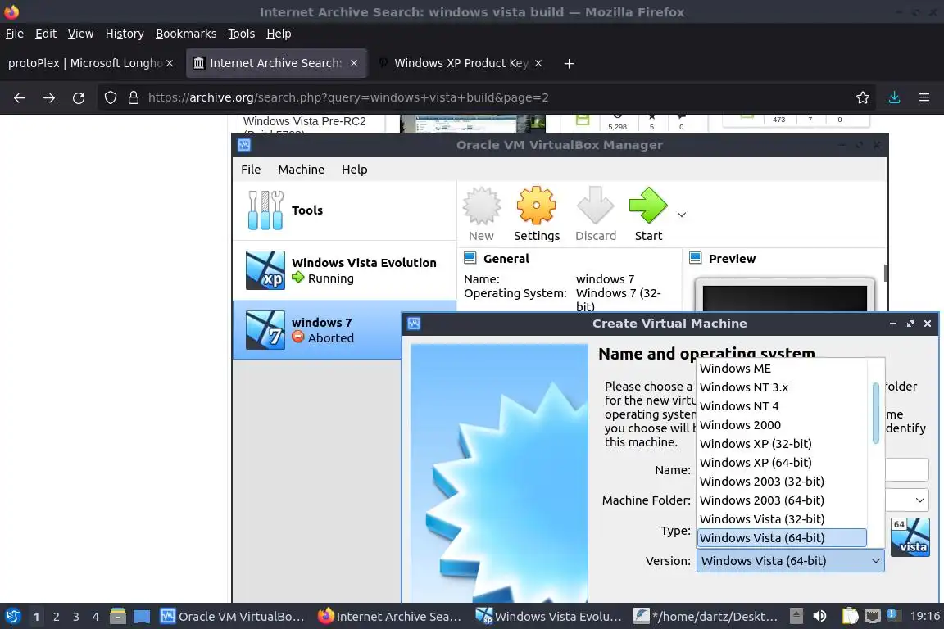Click the Discard toolbar icon
Image resolution: width=944 pixels, height=629 pixels.
(596, 215)
